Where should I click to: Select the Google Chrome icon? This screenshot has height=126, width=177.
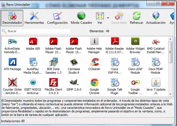[x=95, y=82]
